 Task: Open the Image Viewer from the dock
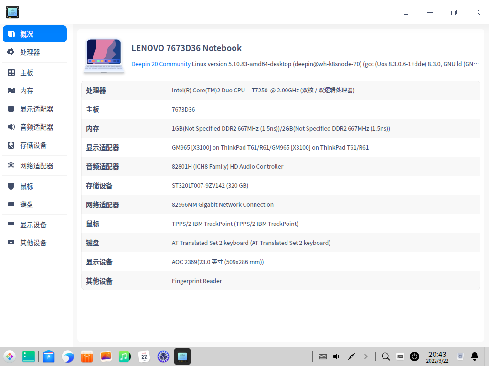tap(106, 356)
